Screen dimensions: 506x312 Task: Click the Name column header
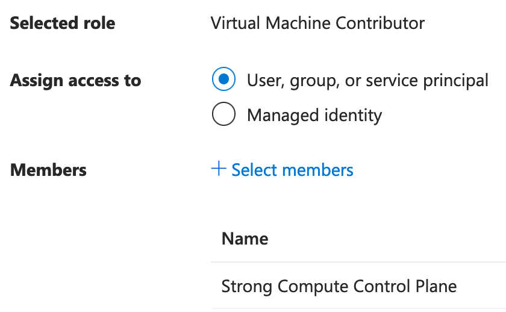point(245,239)
